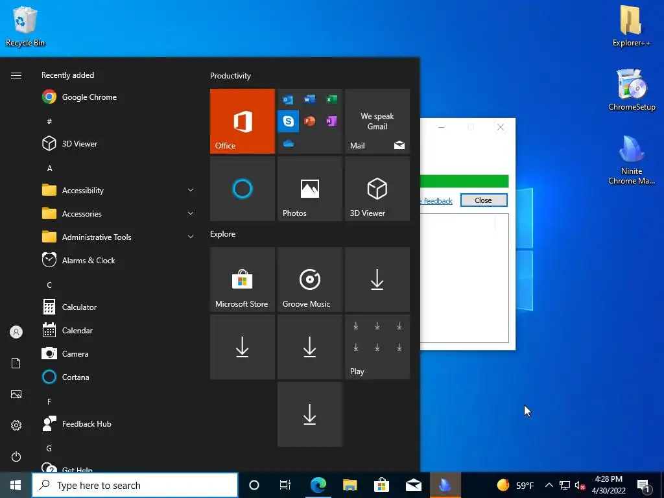
Task: Open the notification center icon
Action: [x=644, y=485]
